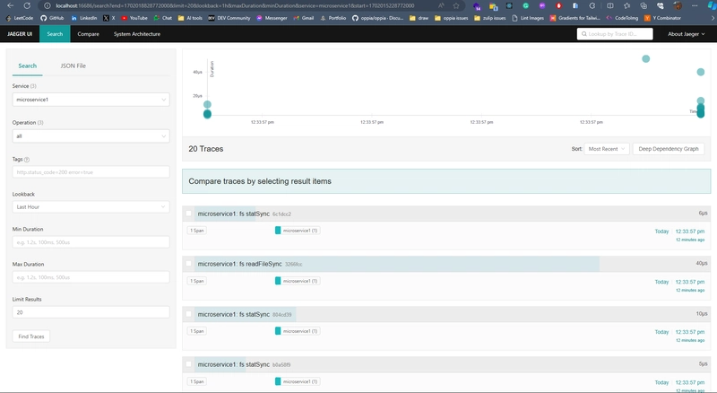Click the Find Traces button

pos(31,336)
